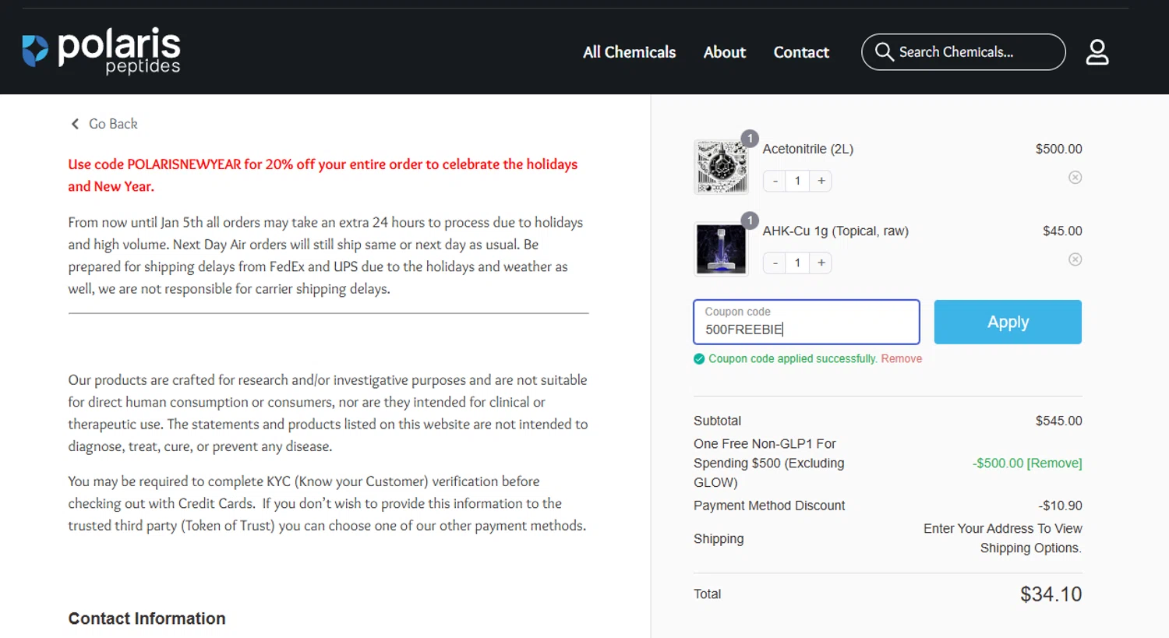Click the Polaris Peptides logo
The width and height of the screenshot is (1169, 638).
[x=101, y=51]
